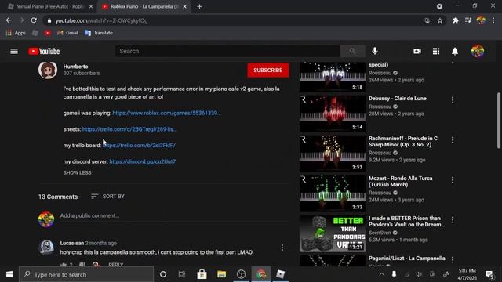Show hidden system tray icons chevron
The height and width of the screenshot is (282, 502).
pos(382,274)
